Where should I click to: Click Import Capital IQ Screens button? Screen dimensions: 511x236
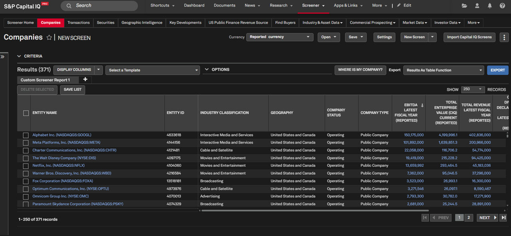pos(469,37)
